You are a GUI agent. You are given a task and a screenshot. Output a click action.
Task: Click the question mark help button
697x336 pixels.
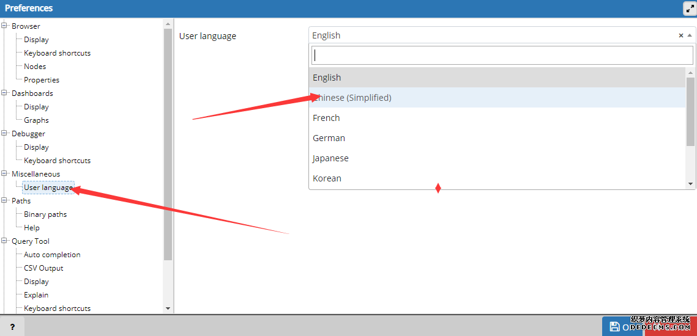pyautogui.click(x=12, y=327)
